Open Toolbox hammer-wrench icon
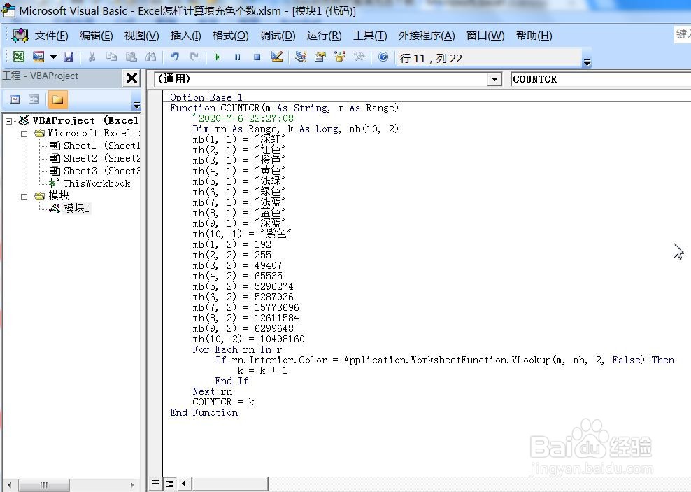 point(359,57)
